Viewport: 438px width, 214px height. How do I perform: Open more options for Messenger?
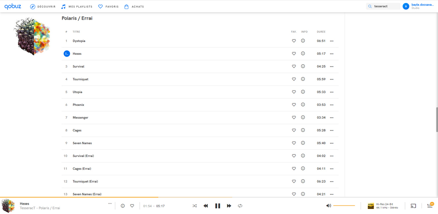tap(331, 118)
